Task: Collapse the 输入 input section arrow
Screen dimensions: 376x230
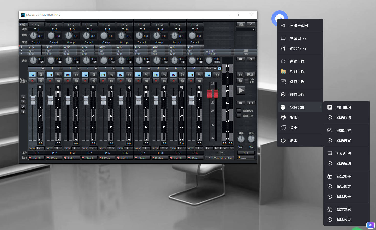Action: pos(21,24)
